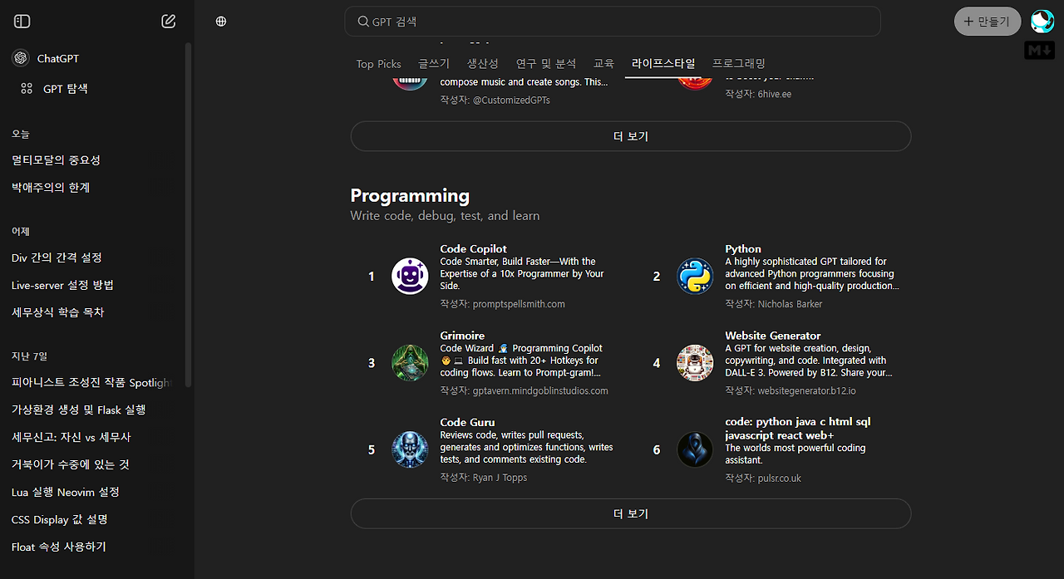Open the Code Copilot robot icon

pyautogui.click(x=410, y=276)
